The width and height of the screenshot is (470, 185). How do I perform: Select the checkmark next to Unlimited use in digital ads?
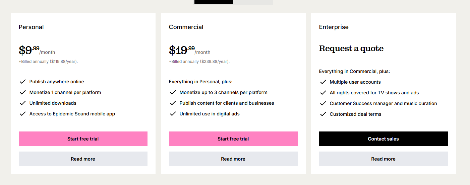173,114
